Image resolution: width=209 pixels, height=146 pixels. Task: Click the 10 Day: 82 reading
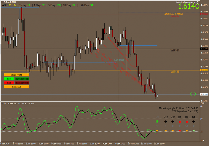[x=69, y=5]
